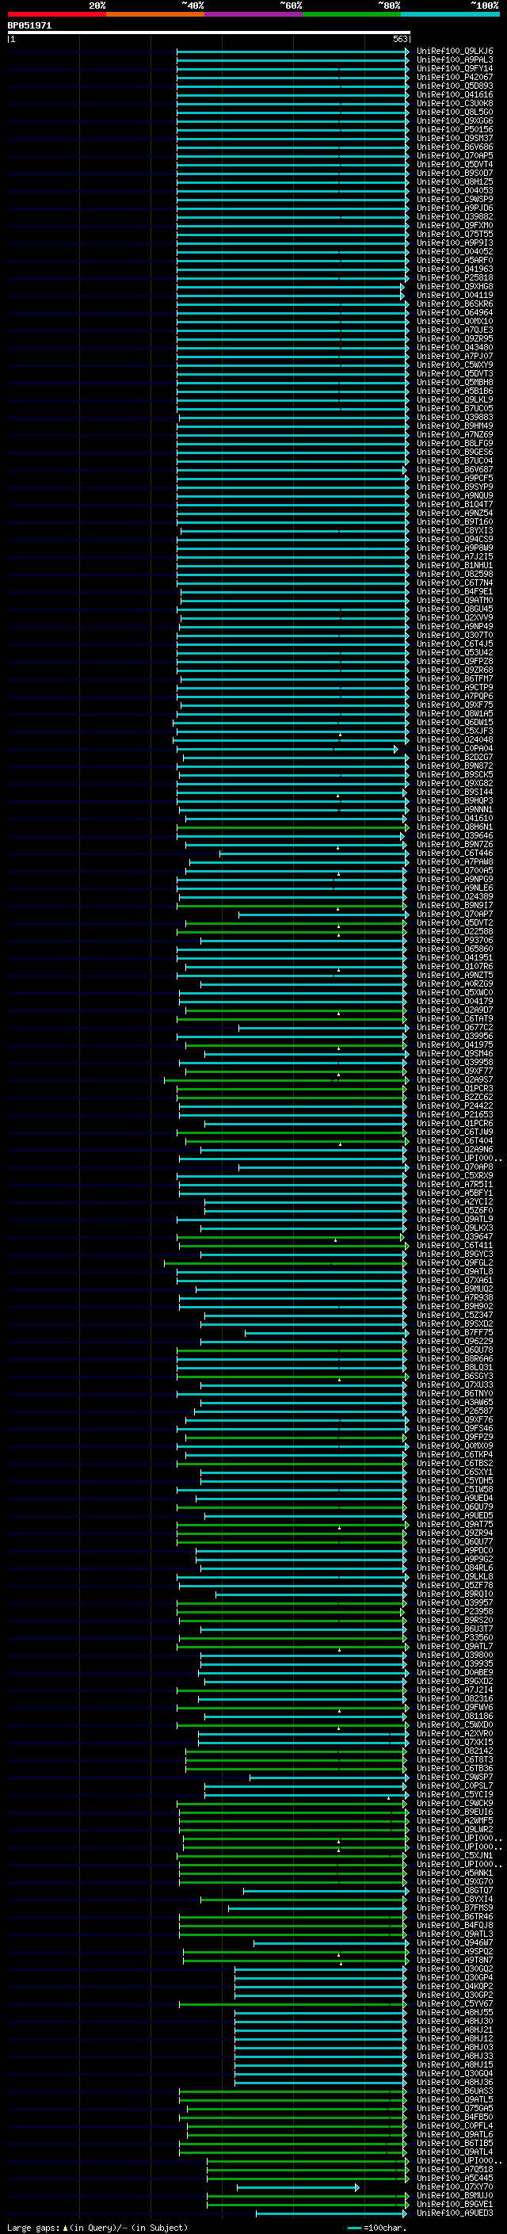
Task: Click the orange ~40% identity legend segment
Action: coord(155,14)
